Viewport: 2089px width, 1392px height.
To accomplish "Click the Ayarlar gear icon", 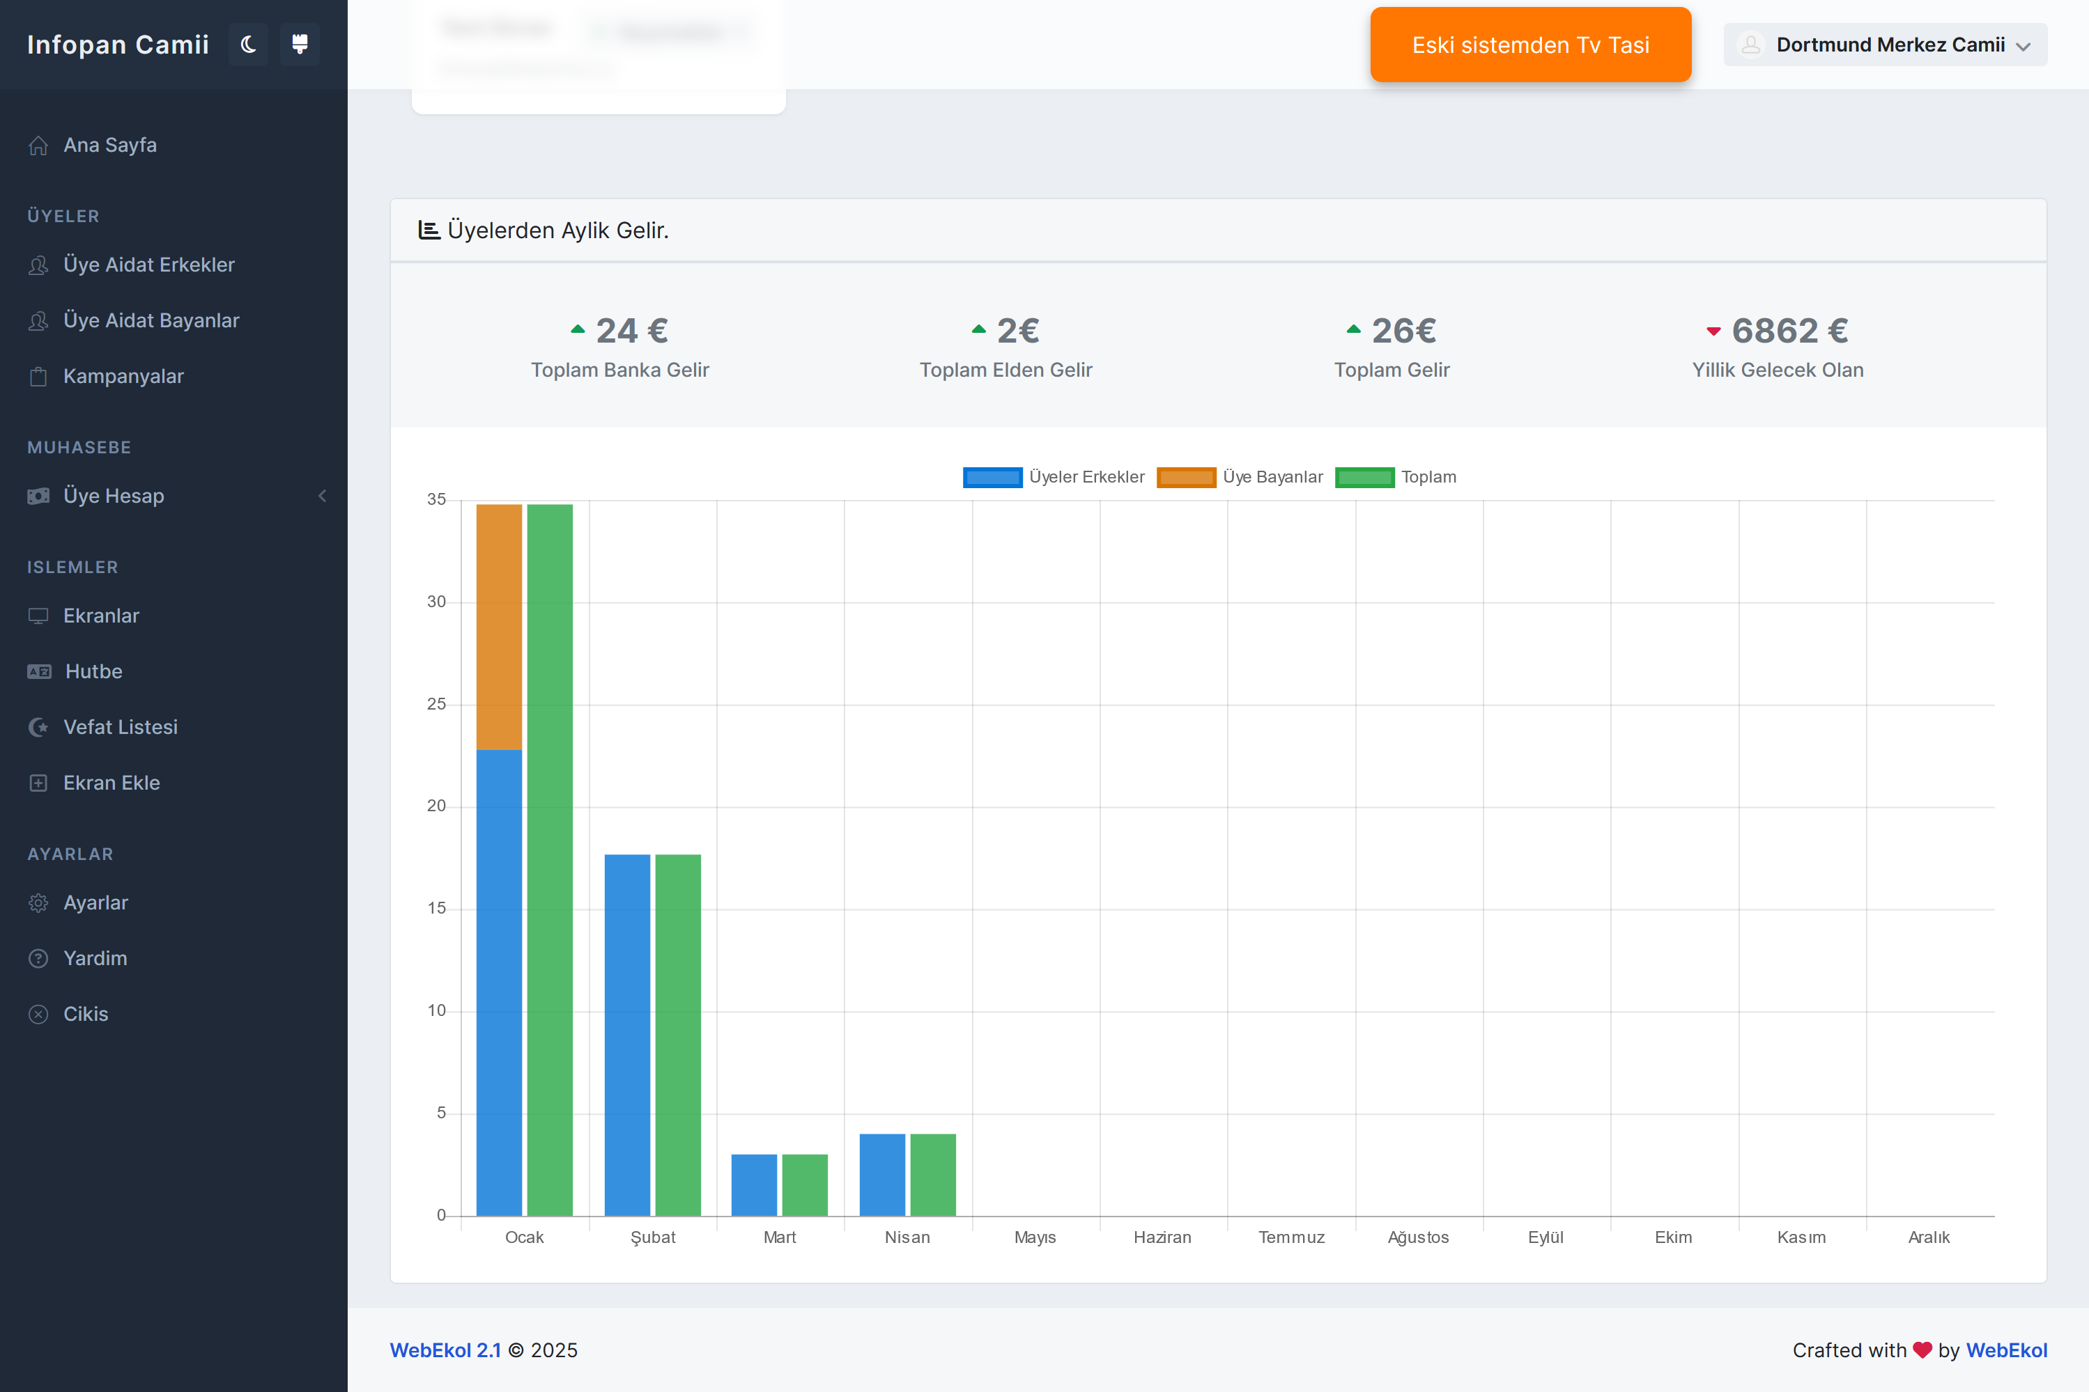I will (38, 903).
